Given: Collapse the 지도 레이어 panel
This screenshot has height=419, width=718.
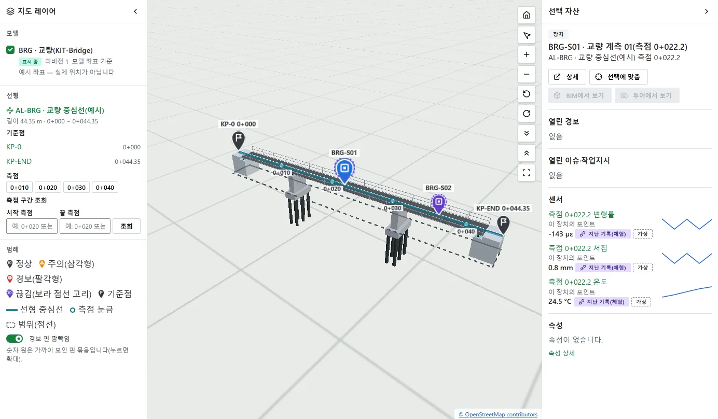Looking at the screenshot, I should [x=135, y=11].
